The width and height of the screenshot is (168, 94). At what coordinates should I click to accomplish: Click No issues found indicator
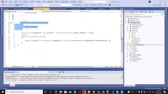coord(18,67)
